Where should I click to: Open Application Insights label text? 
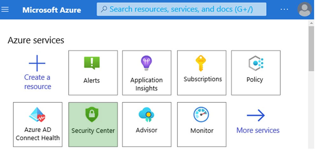coord(147,84)
